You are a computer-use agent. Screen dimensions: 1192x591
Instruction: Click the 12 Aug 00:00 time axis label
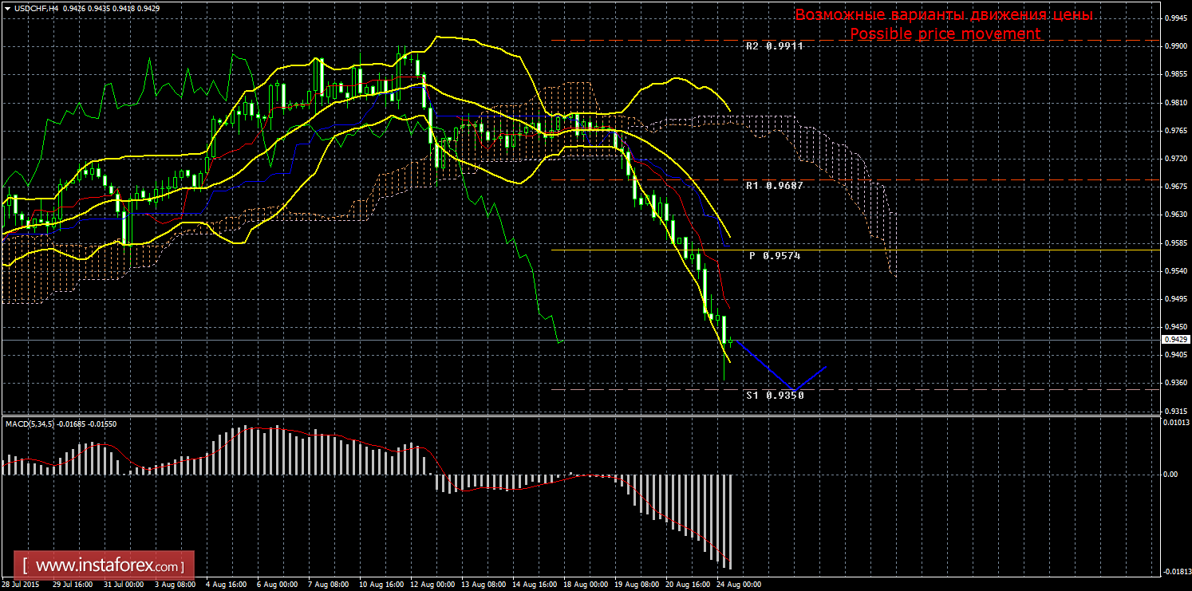click(432, 585)
